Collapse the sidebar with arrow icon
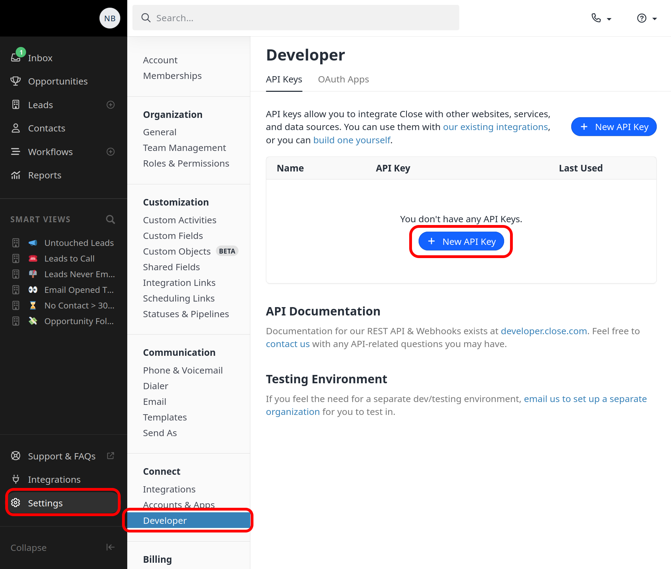Image resolution: width=671 pixels, height=569 pixels. point(110,547)
